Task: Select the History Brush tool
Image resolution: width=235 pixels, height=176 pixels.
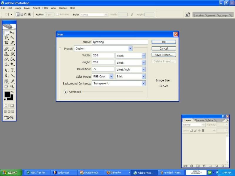Action: 12,54
